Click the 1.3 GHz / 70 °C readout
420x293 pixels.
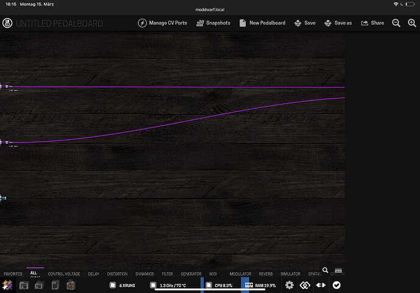(x=173, y=286)
